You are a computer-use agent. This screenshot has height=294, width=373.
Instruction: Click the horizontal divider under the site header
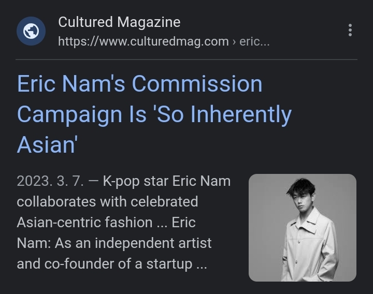[187, 60]
